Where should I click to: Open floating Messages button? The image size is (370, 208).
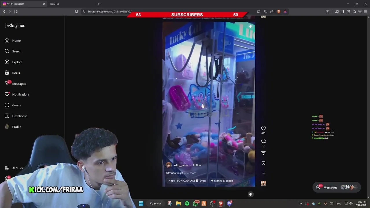point(337,187)
